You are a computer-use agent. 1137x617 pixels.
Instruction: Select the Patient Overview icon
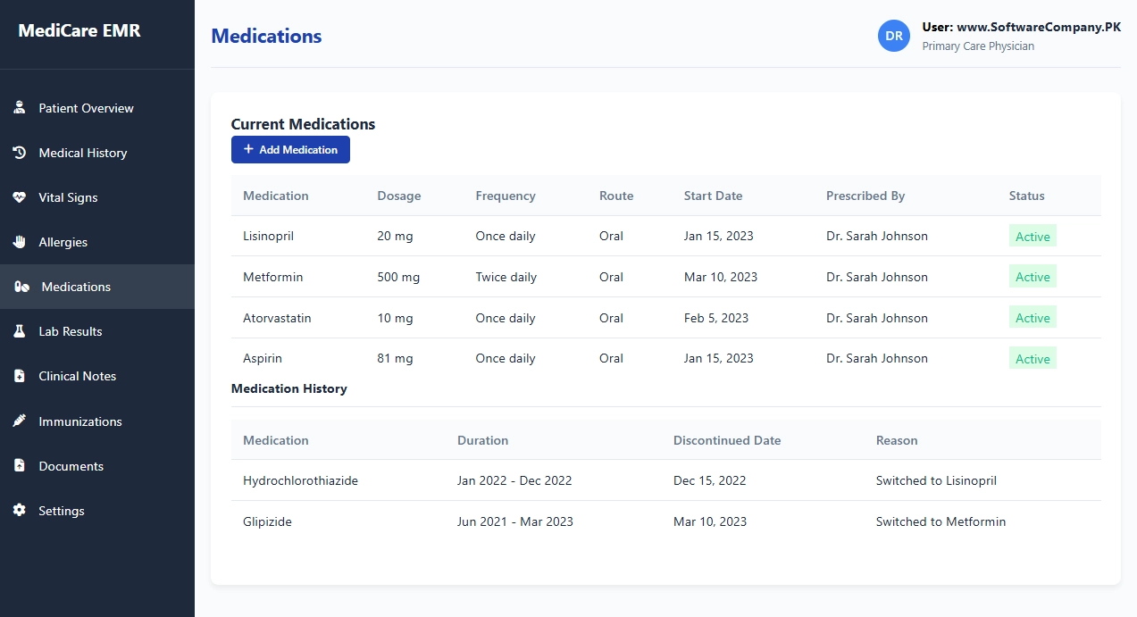(x=19, y=107)
